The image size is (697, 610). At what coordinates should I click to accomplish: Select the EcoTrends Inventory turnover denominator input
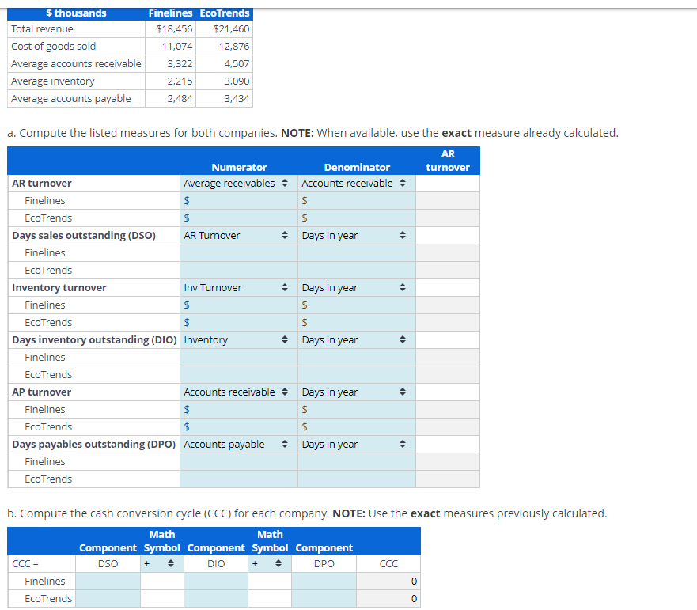click(356, 322)
